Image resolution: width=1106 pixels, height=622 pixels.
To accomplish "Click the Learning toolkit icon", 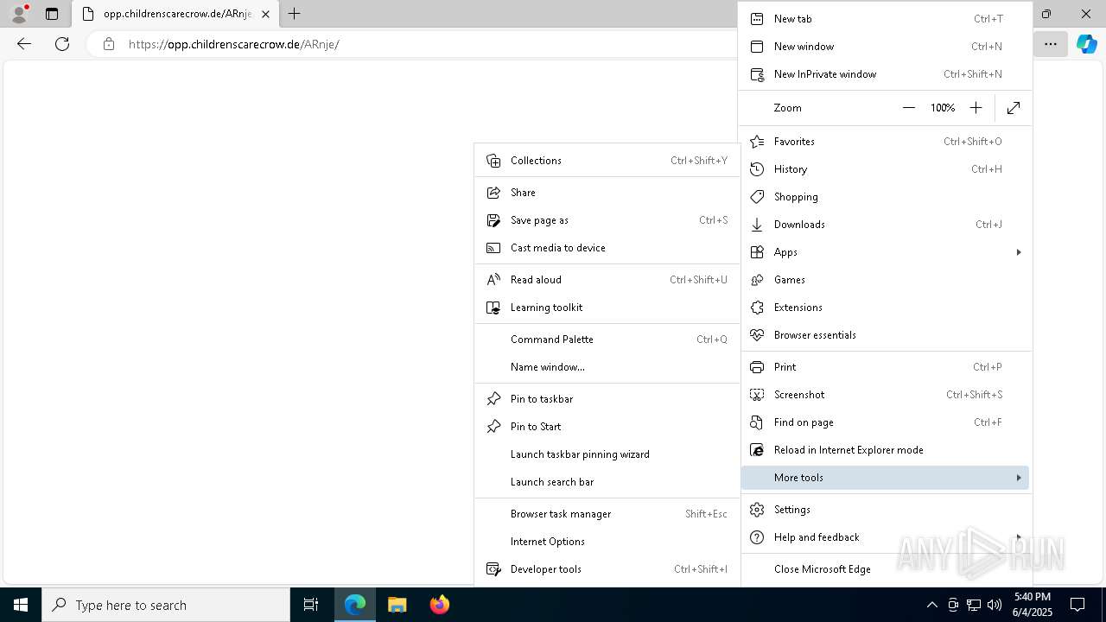I will point(493,308).
